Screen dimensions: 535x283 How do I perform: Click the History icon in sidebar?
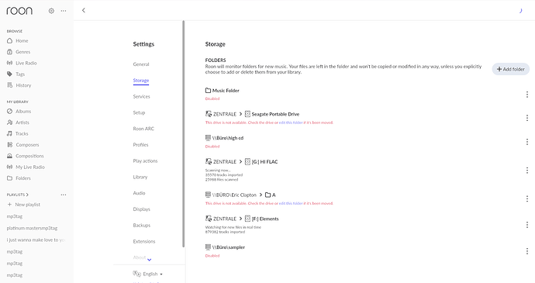click(9, 85)
